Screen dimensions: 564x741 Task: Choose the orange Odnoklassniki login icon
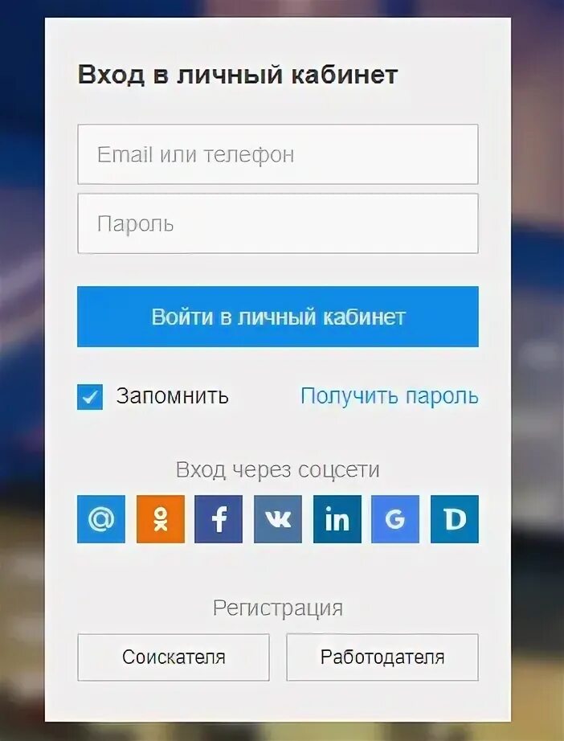click(161, 519)
